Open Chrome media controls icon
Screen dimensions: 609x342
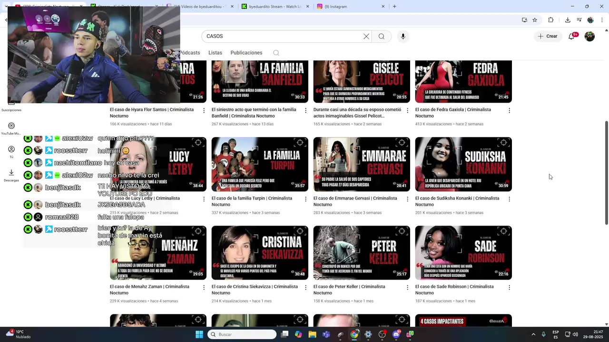coord(579,20)
